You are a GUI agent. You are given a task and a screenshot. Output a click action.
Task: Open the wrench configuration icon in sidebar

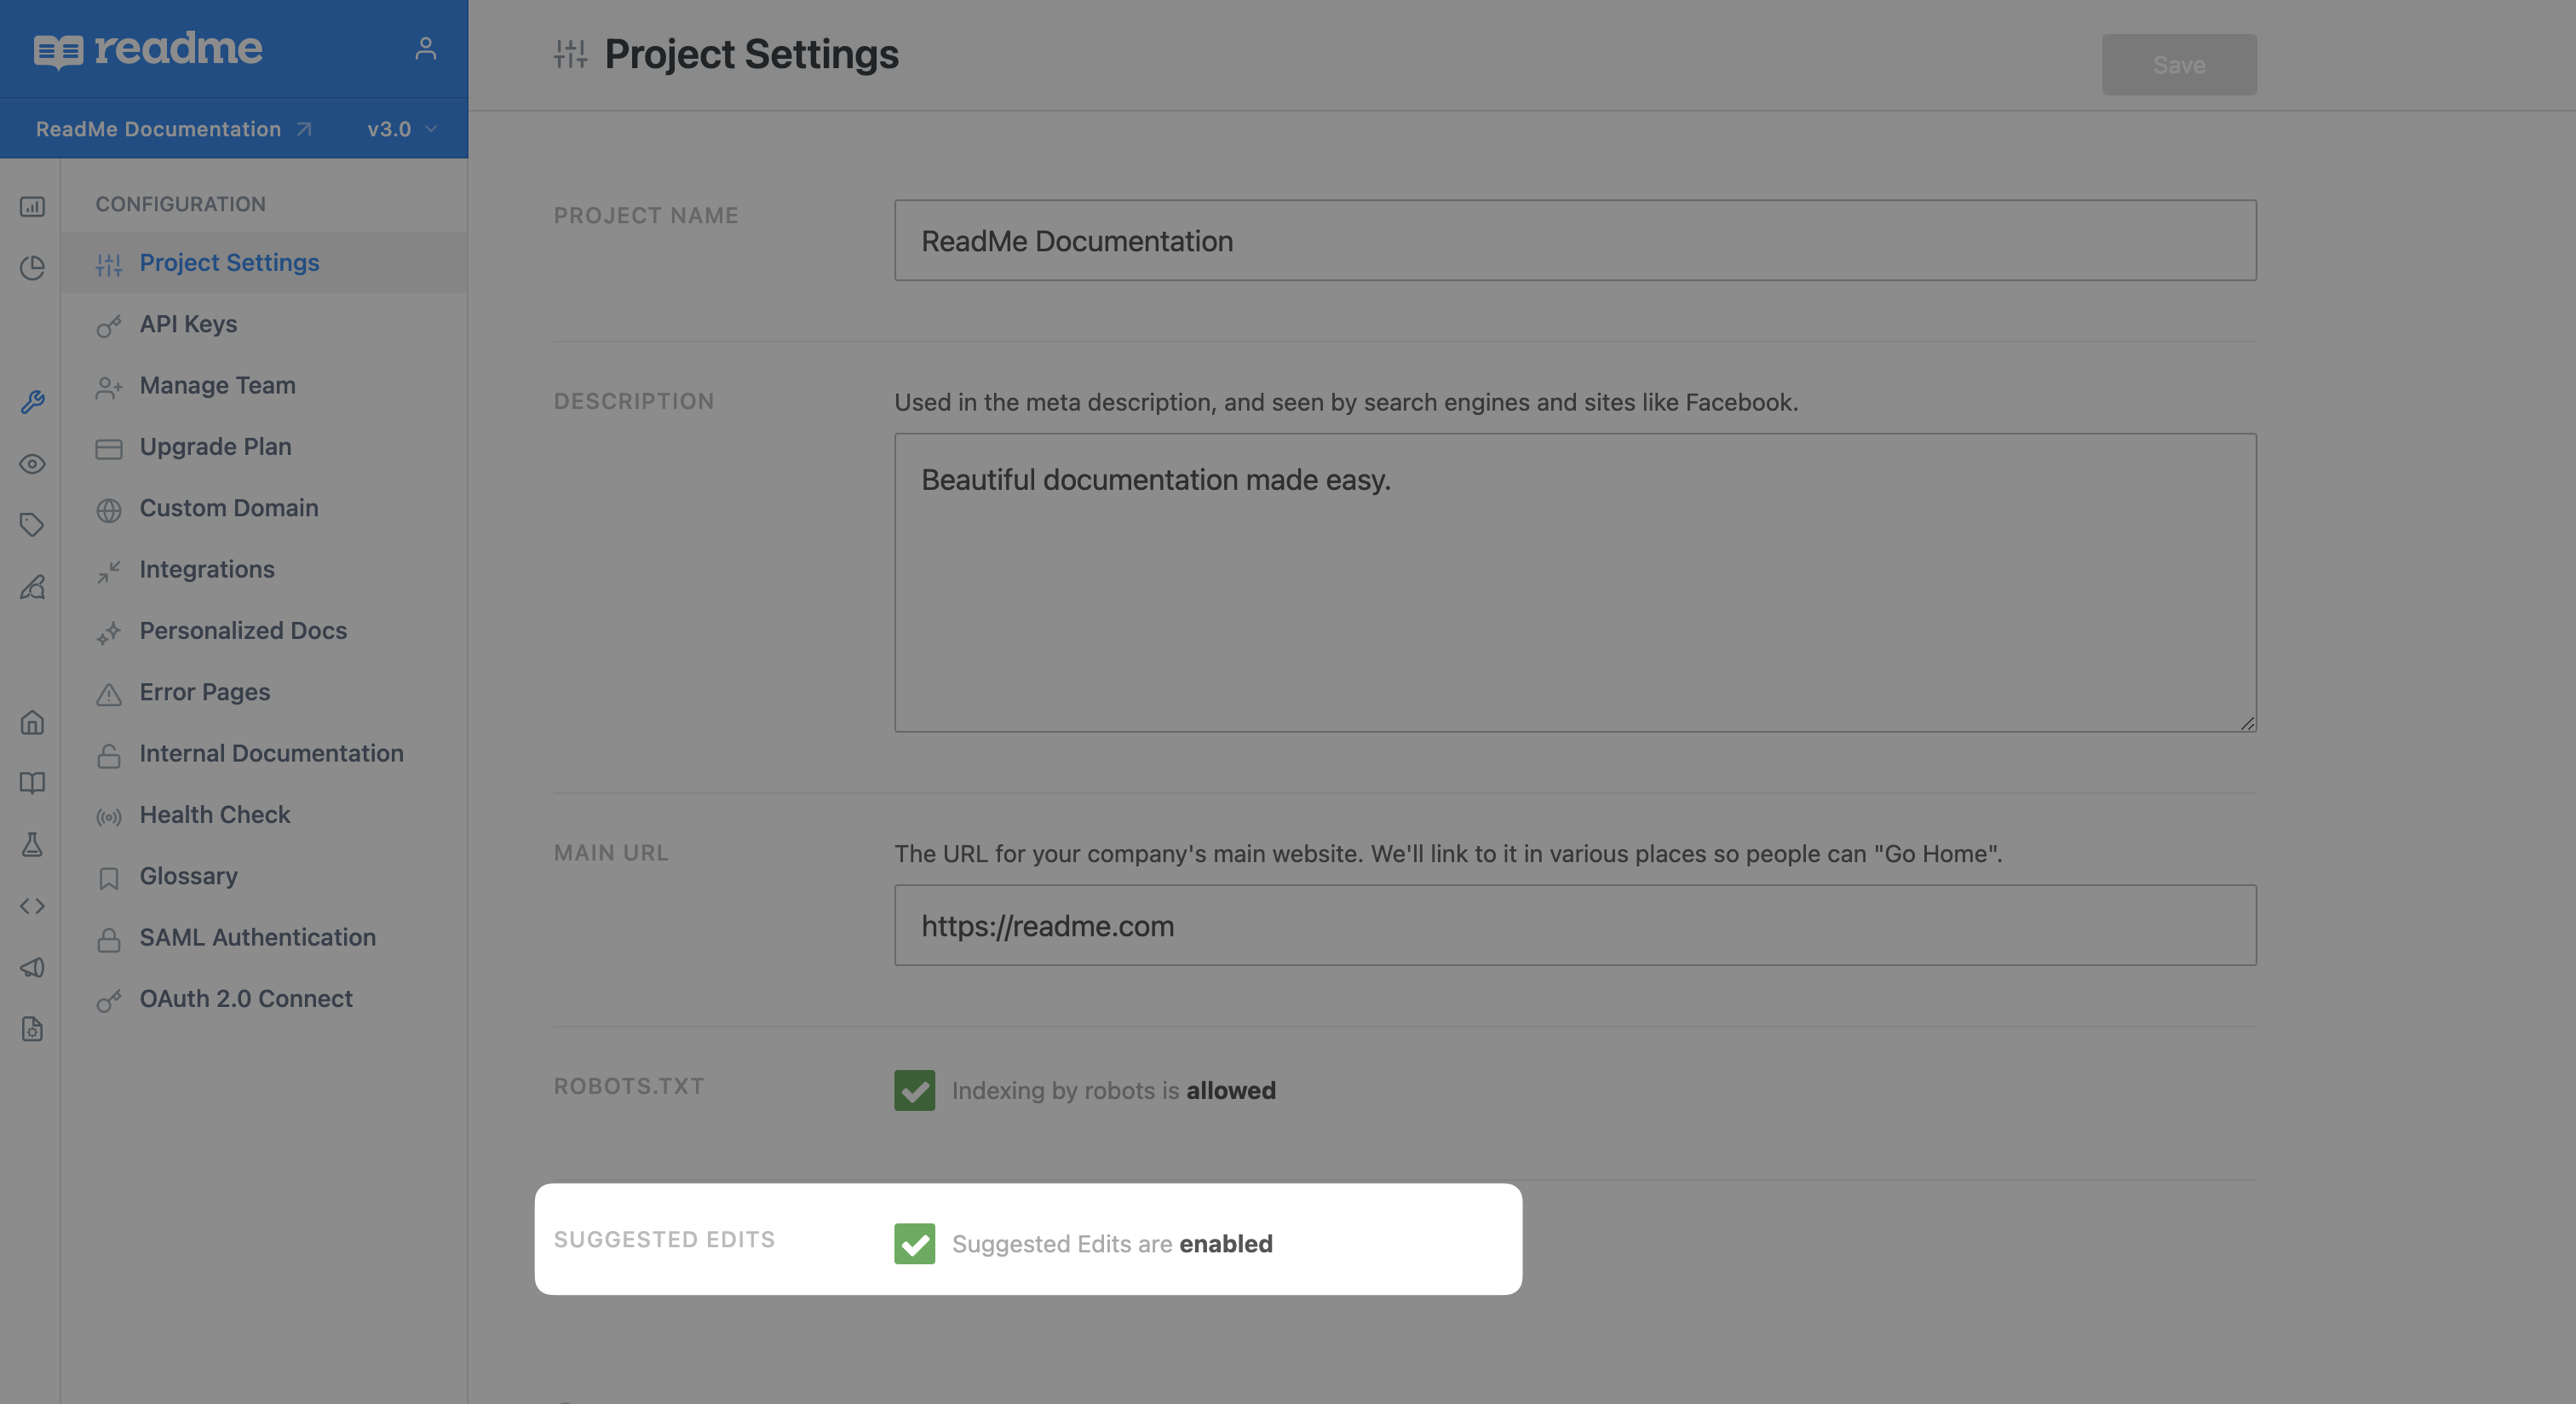(32, 402)
